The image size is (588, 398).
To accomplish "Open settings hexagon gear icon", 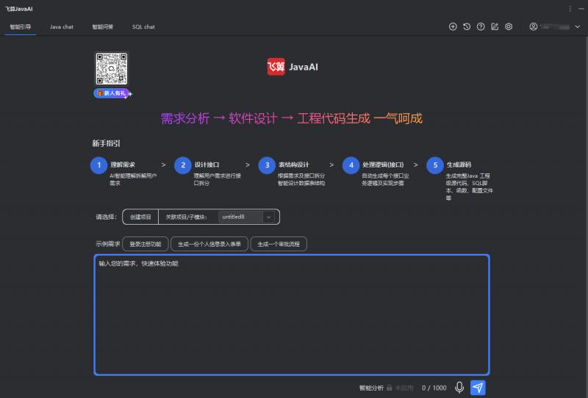I will click(x=508, y=26).
